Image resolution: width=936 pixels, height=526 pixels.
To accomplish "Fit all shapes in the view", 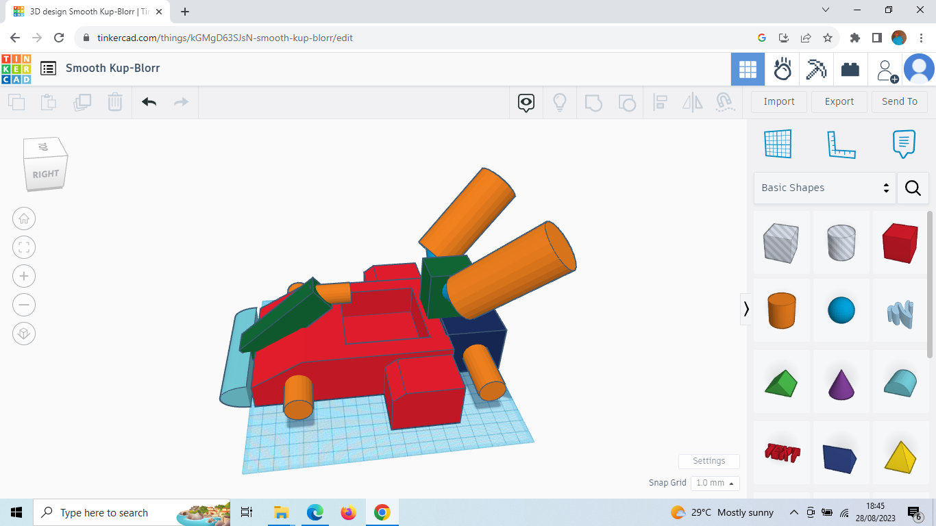I will click(x=24, y=247).
